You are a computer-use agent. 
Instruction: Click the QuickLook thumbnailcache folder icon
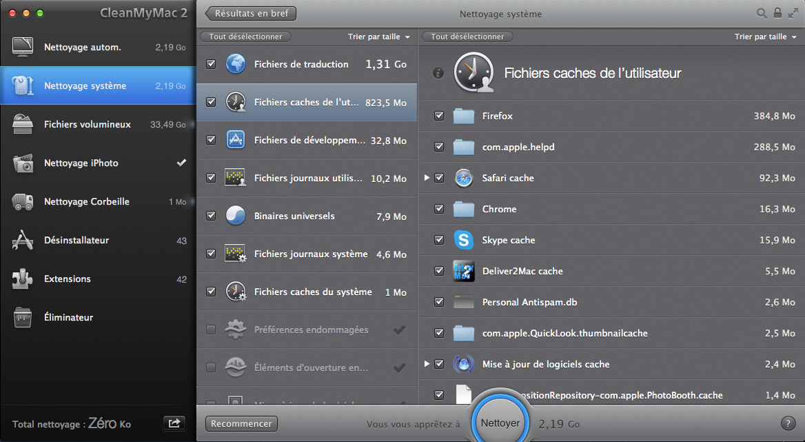tap(464, 333)
